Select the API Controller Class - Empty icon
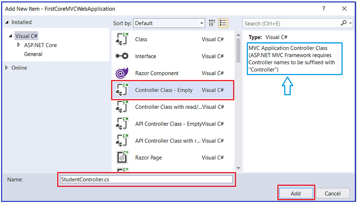 click(x=122, y=123)
